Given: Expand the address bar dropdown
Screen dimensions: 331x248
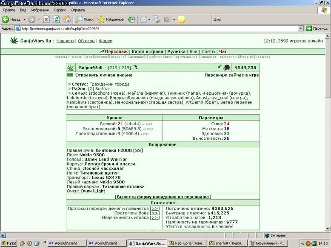Looking at the screenshot, I should point(301,28).
